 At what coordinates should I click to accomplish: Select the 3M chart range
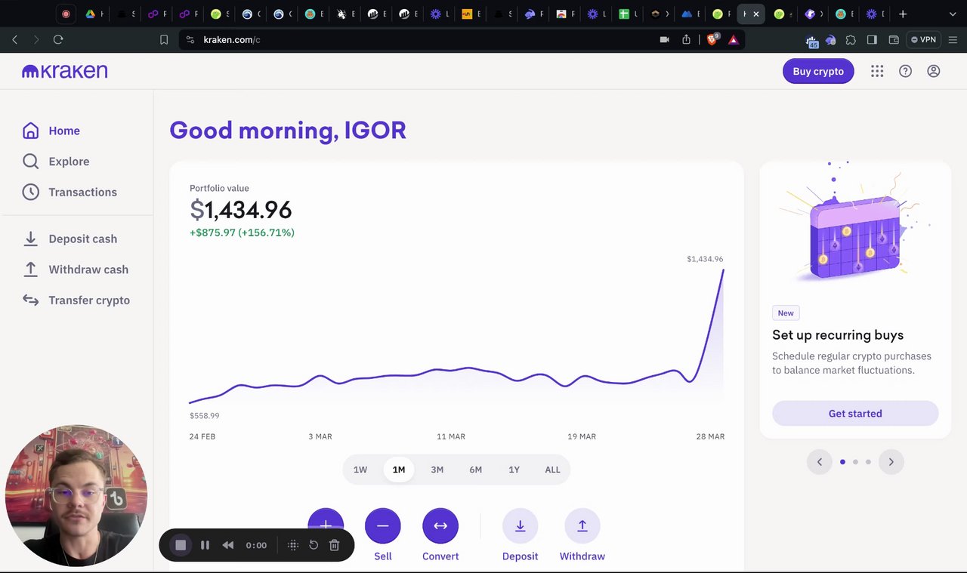(x=437, y=470)
